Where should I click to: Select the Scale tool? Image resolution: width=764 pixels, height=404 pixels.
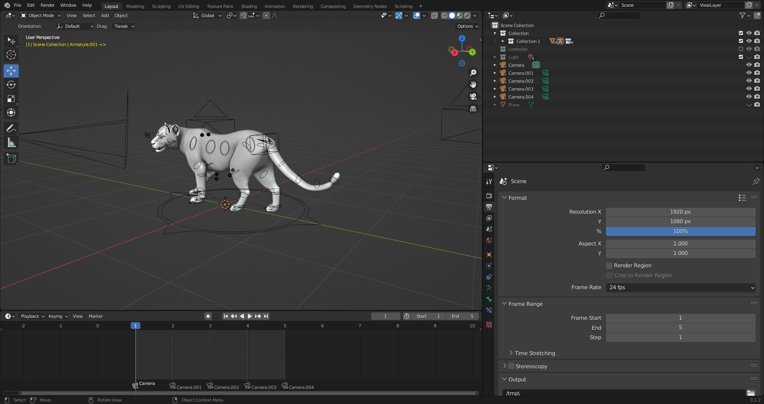(x=11, y=98)
